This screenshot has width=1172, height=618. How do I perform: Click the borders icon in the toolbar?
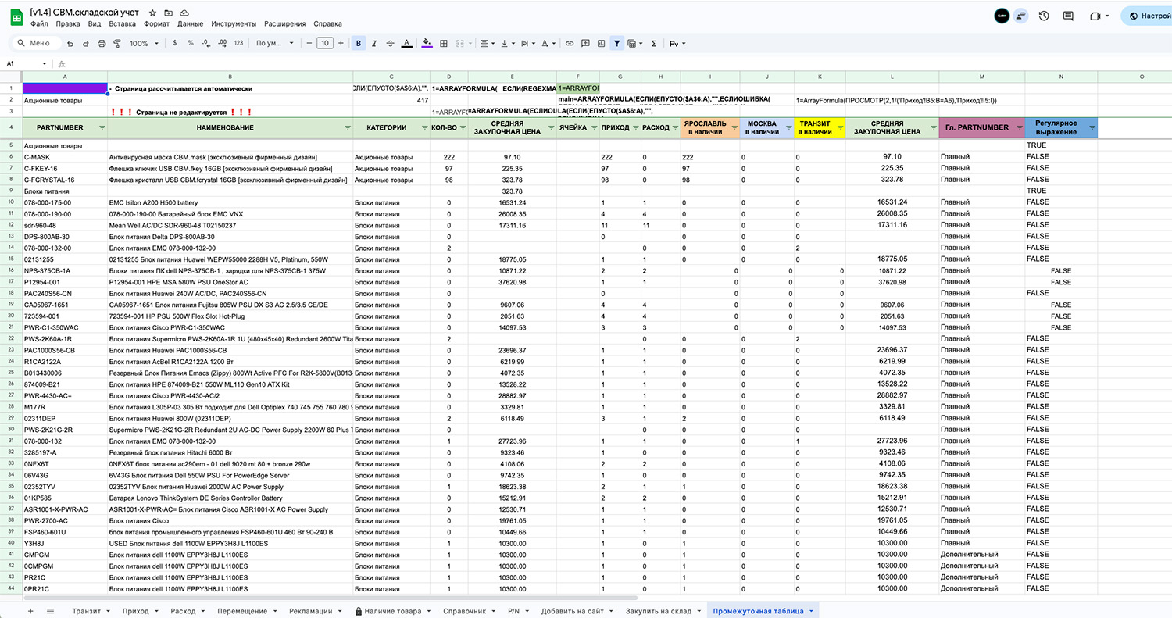click(x=445, y=44)
